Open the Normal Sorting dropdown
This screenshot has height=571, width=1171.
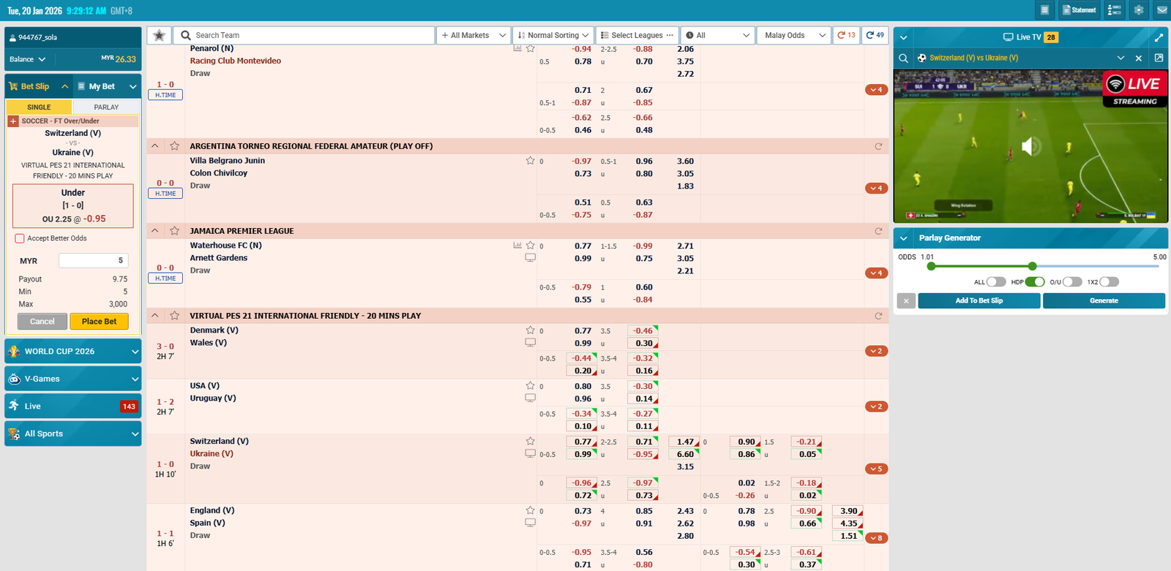(553, 35)
